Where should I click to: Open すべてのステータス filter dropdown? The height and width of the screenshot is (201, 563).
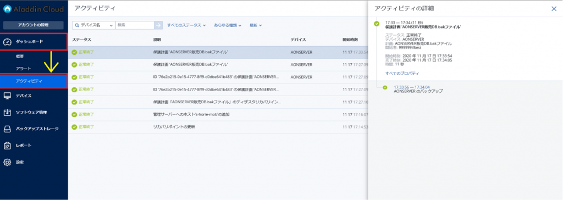(x=186, y=25)
